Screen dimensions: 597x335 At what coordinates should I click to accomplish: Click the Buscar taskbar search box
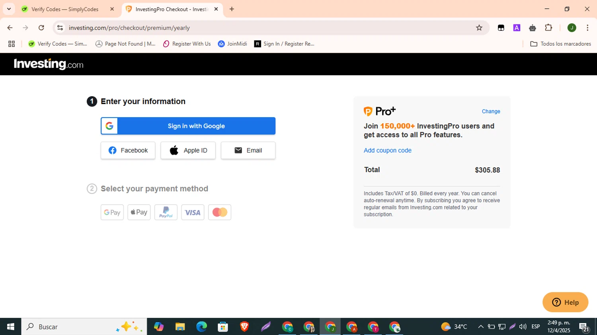(84, 327)
